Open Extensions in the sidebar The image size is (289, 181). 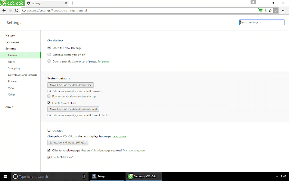[x=12, y=42]
